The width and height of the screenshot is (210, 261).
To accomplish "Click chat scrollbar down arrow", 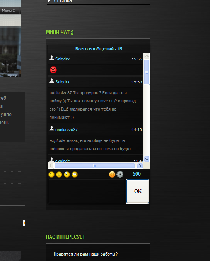I will [147, 159].
